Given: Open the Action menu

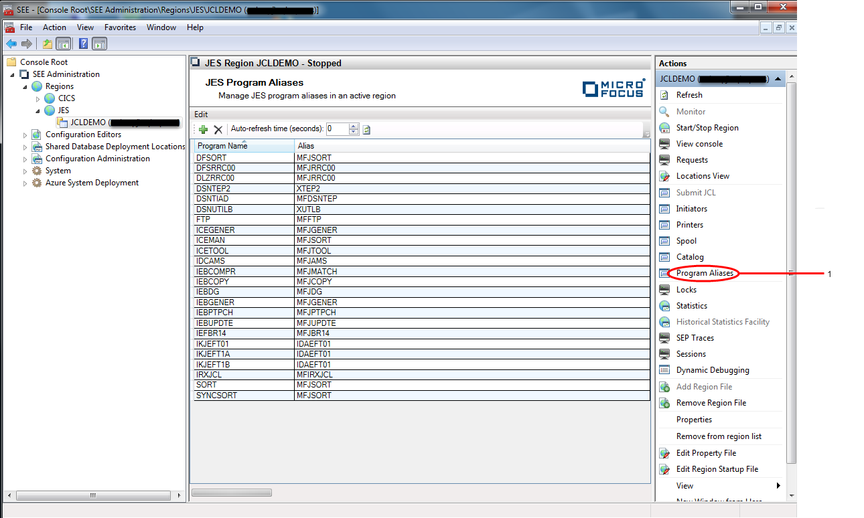Looking at the screenshot, I should 54,27.
